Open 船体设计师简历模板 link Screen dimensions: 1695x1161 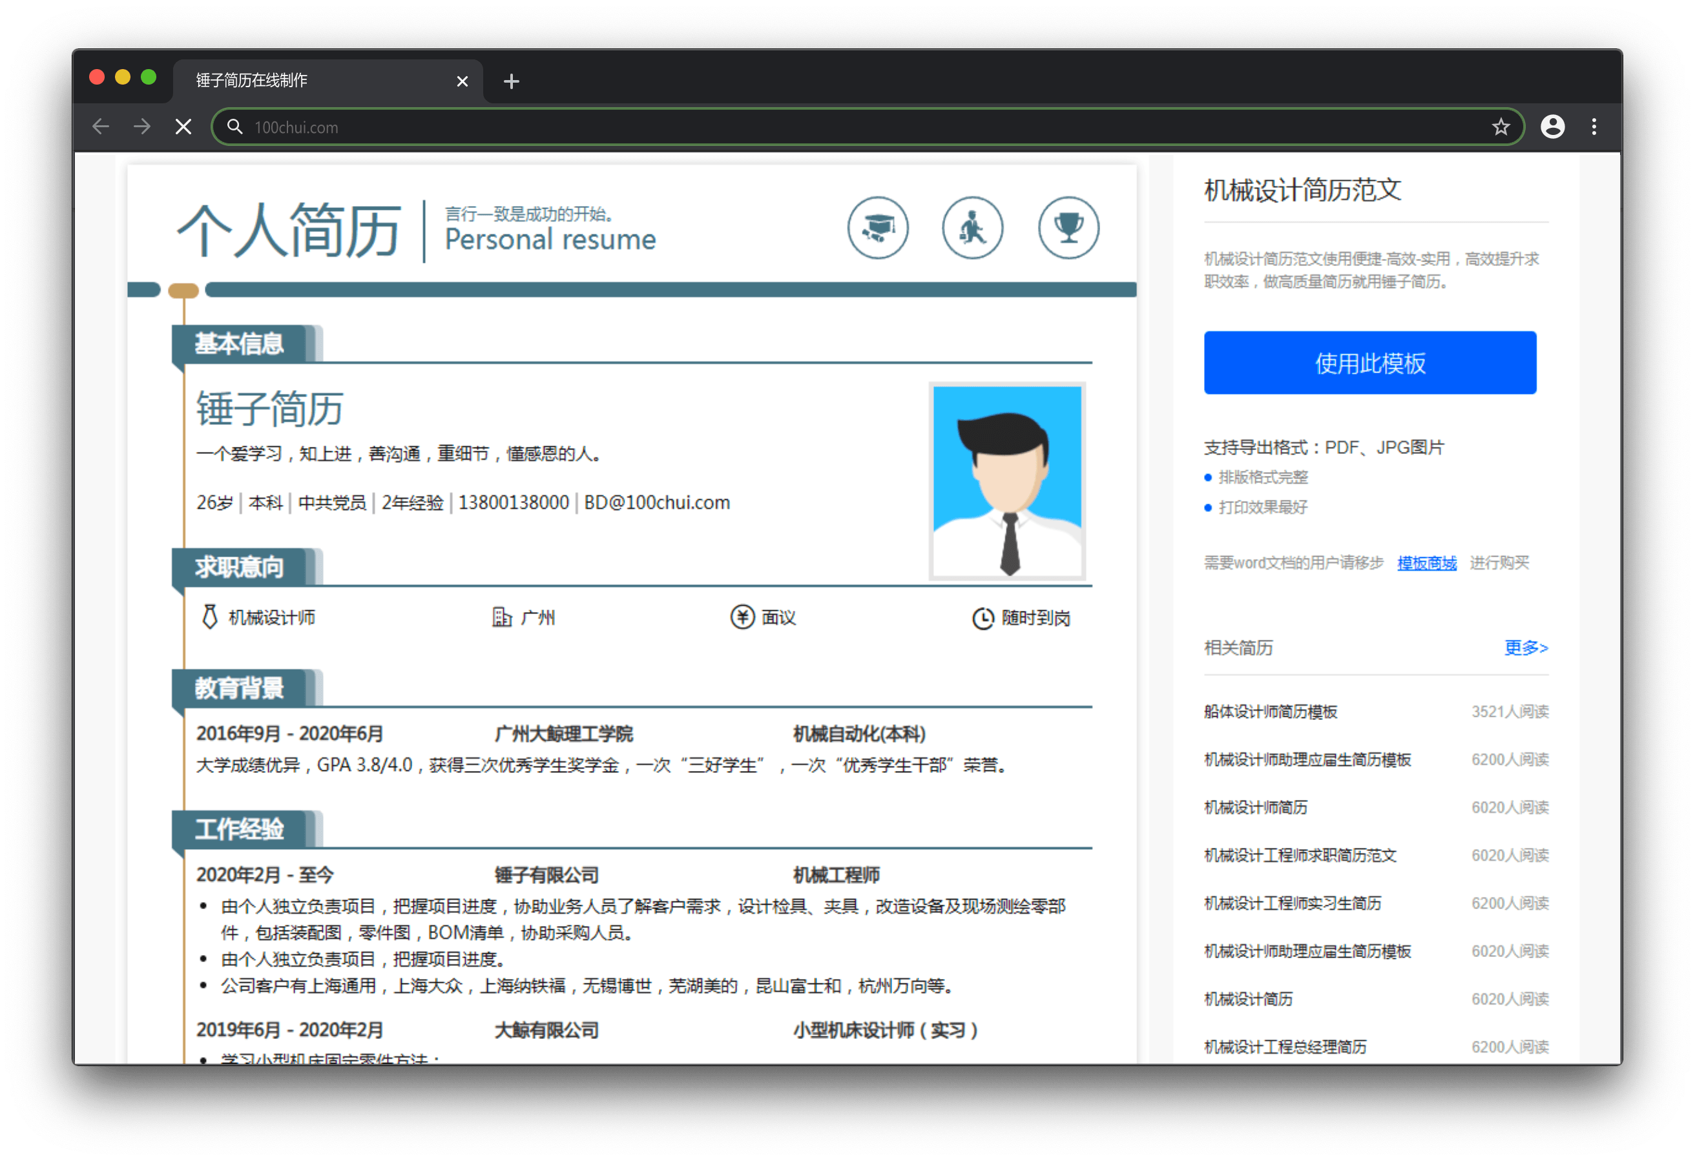coord(1270,711)
